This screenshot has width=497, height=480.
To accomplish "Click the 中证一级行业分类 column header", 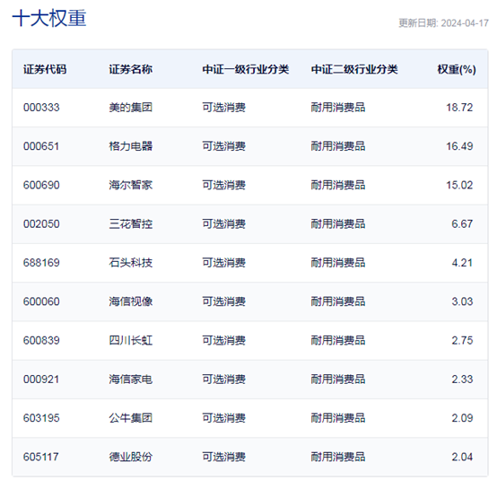I will [246, 69].
